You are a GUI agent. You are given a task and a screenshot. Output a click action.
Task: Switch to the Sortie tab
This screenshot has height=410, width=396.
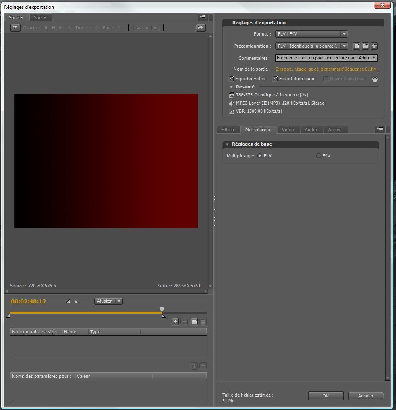tap(40, 17)
